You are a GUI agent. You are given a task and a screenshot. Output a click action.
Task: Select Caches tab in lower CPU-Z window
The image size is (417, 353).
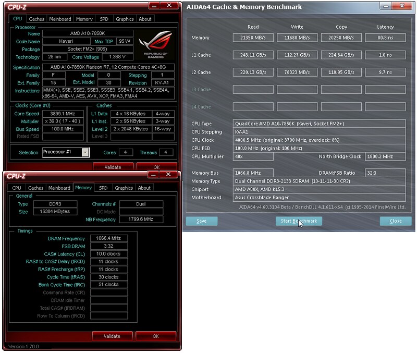(x=35, y=188)
